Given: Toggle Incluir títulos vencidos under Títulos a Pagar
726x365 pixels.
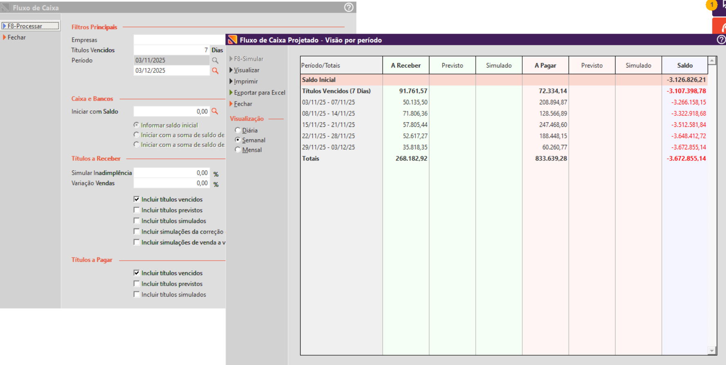Looking at the screenshot, I should click(x=137, y=273).
